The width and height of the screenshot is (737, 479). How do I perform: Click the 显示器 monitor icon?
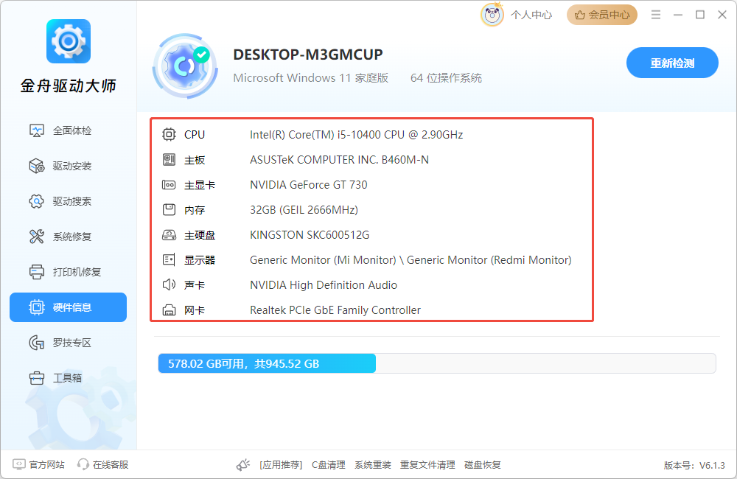click(169, 260)
